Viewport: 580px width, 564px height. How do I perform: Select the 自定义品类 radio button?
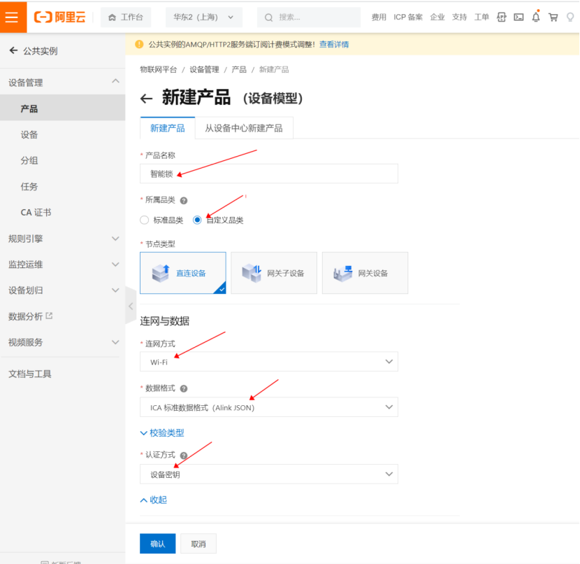[196, 219]
